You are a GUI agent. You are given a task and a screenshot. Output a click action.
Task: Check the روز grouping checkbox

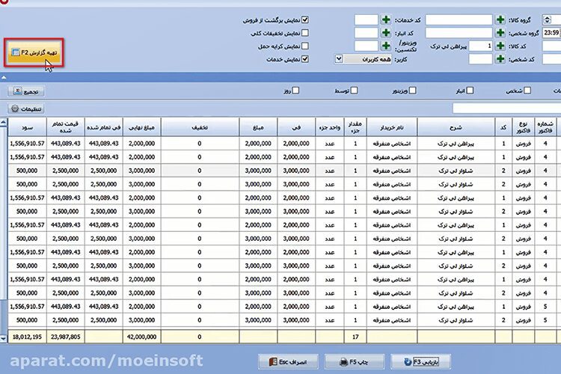point(295,91)
